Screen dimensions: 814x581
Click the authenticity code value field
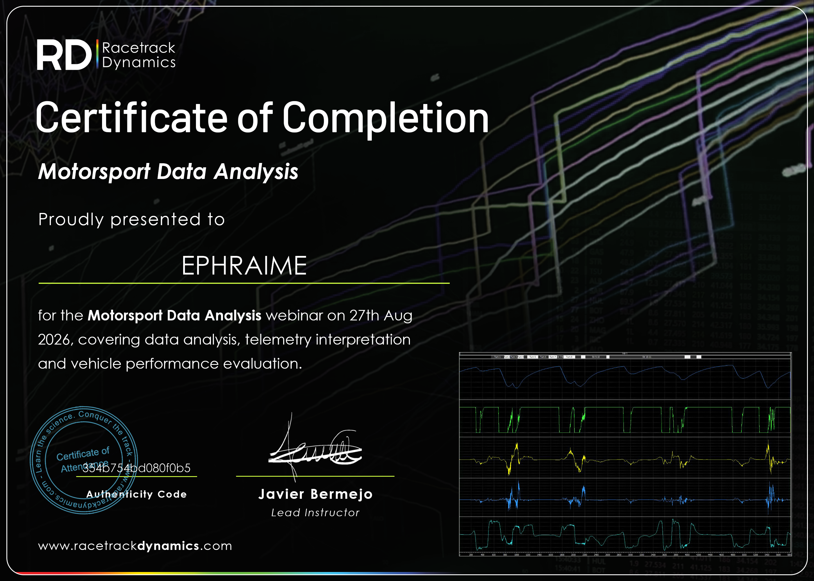click(x=136, y=468)
